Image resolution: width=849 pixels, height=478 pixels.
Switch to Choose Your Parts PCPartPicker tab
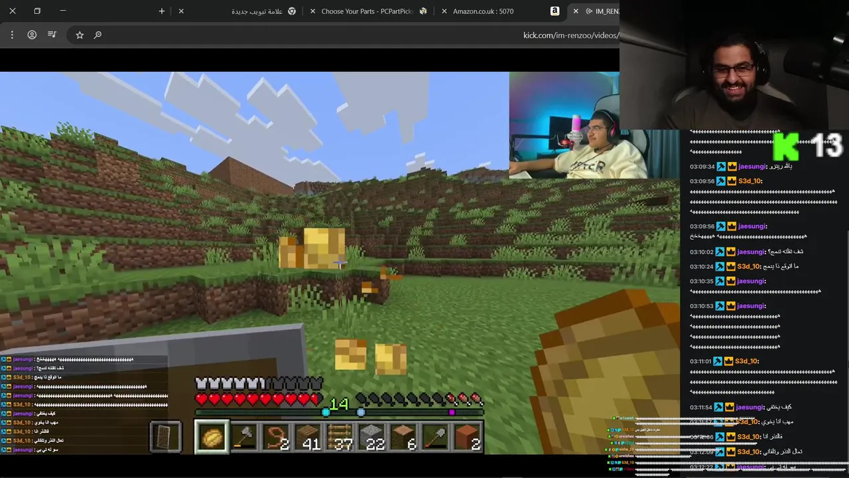(370, 11)
